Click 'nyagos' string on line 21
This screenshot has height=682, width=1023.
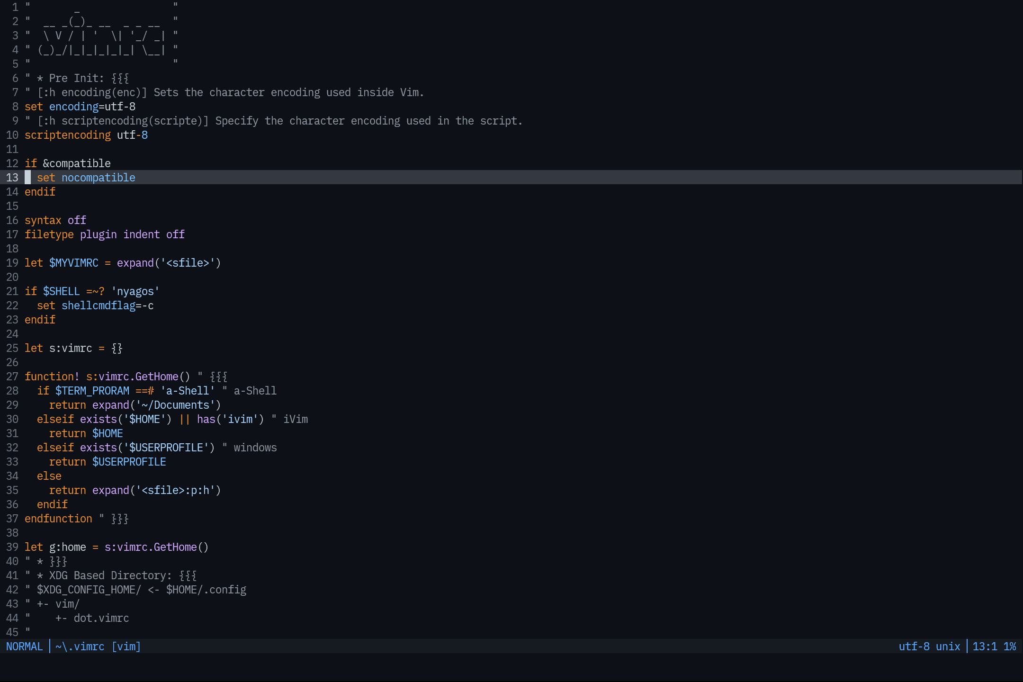135,291
